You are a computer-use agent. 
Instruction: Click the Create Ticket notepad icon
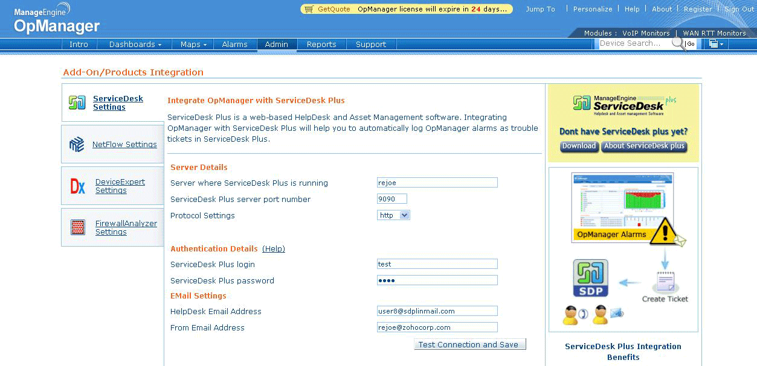(x=665, y=282)
